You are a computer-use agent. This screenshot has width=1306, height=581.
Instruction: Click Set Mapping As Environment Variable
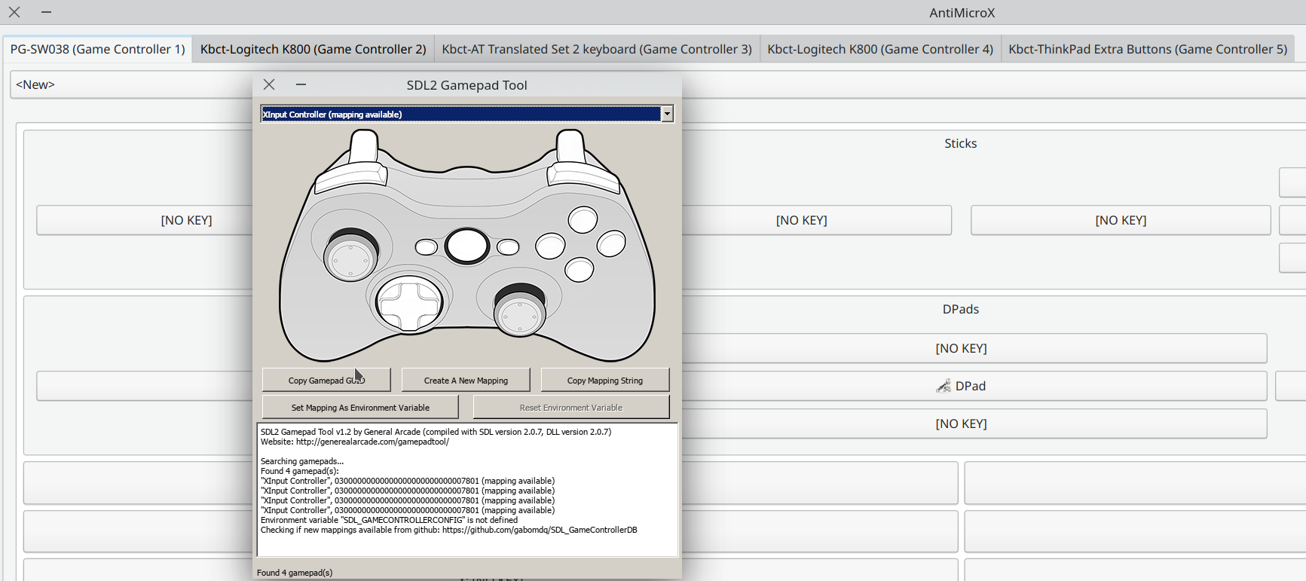[x=360, y=407]
